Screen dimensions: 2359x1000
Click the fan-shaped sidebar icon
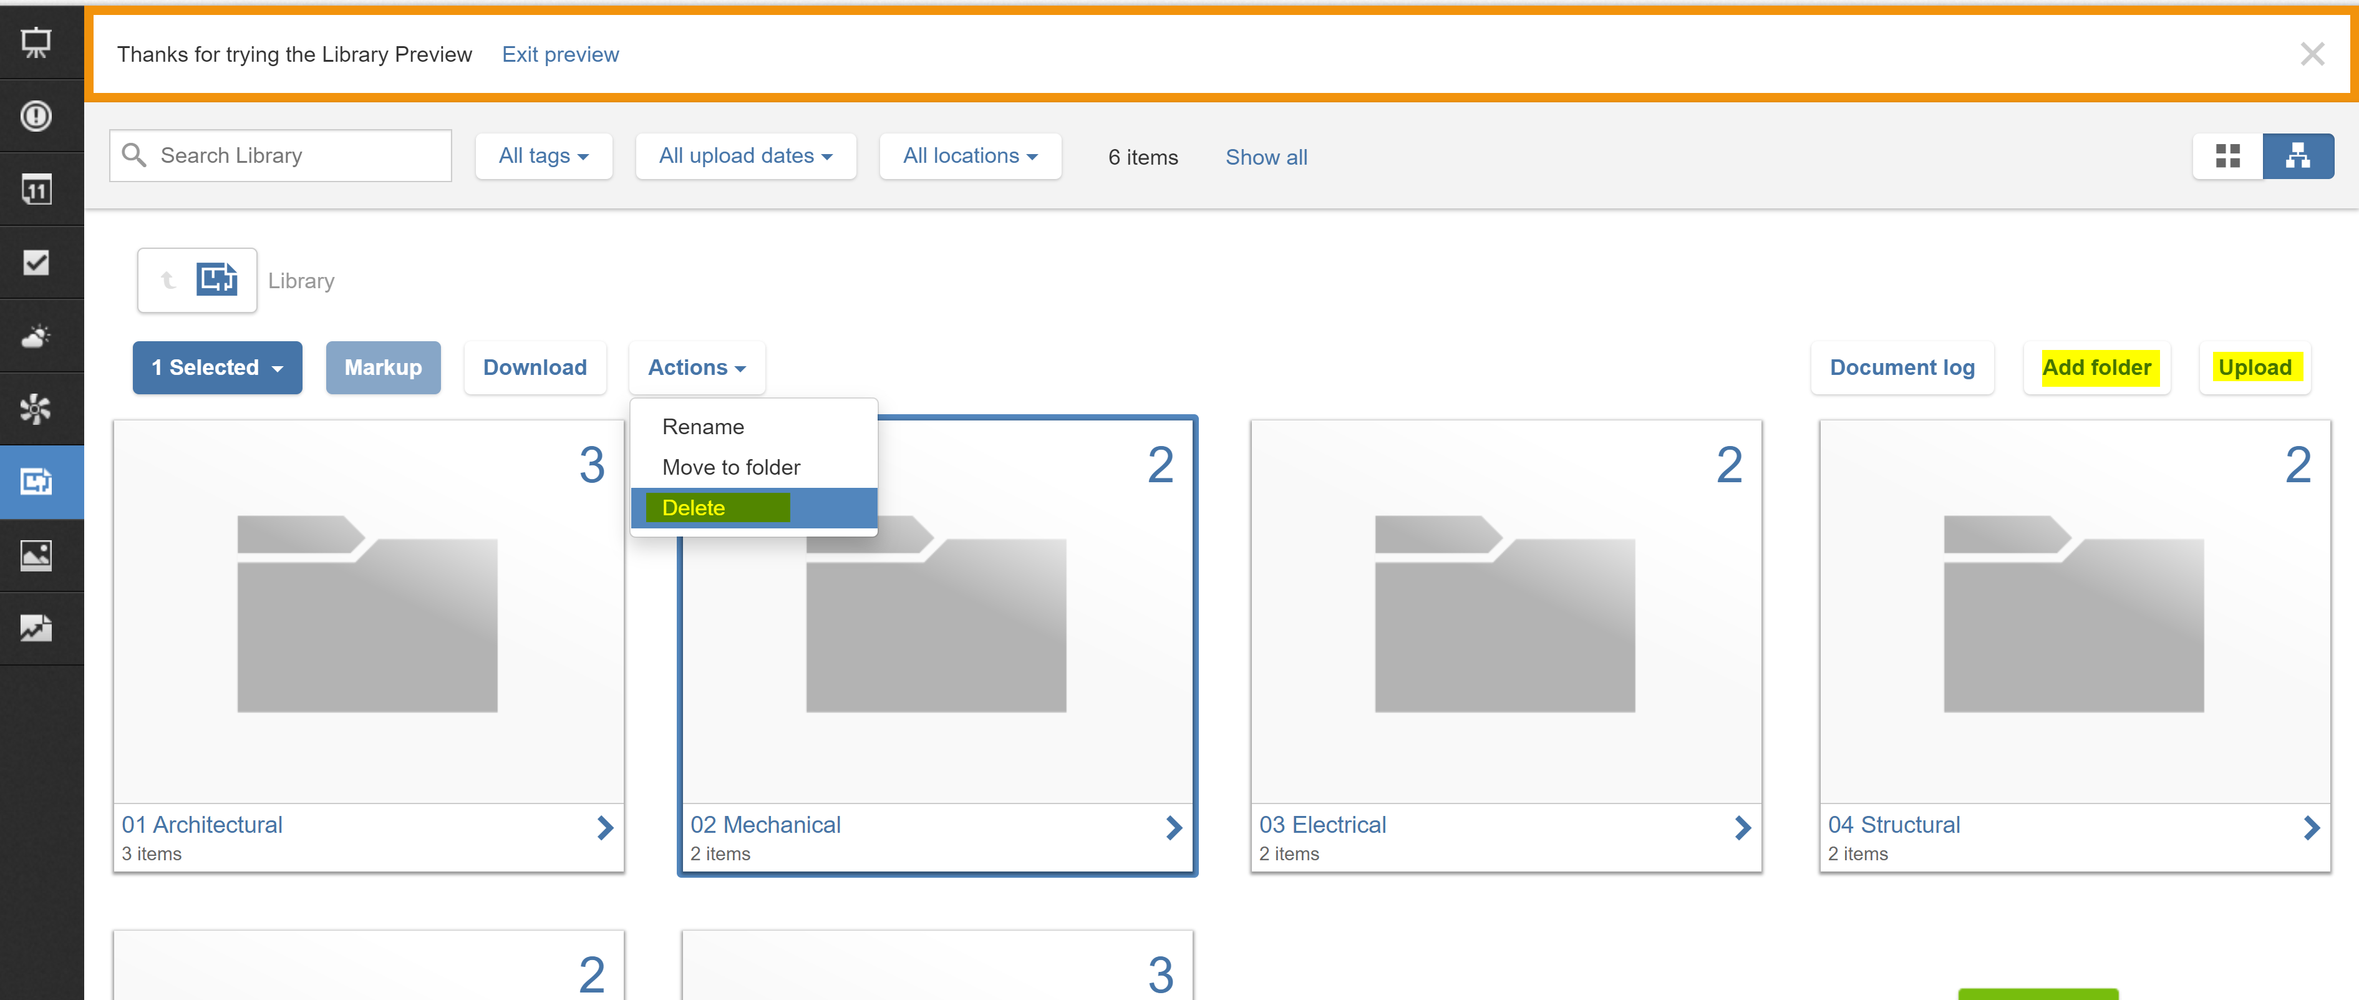point(37,409)
